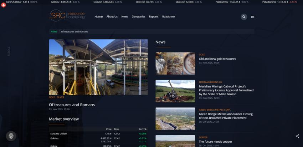Click the Meridian Mining drill rig thumbnail

point(175,91)
